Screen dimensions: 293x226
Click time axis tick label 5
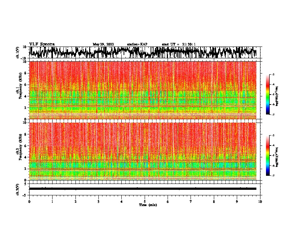coord(145,202)
